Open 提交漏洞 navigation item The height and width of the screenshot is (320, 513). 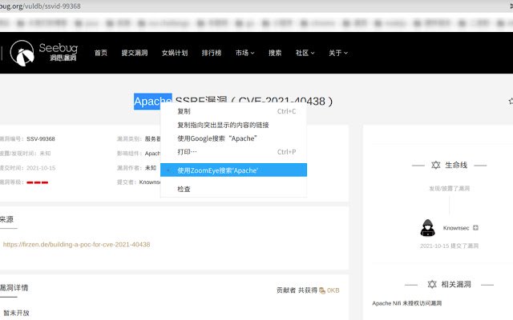[135, 53]
